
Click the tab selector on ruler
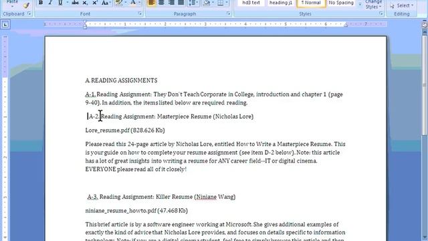tap(5, 25)
